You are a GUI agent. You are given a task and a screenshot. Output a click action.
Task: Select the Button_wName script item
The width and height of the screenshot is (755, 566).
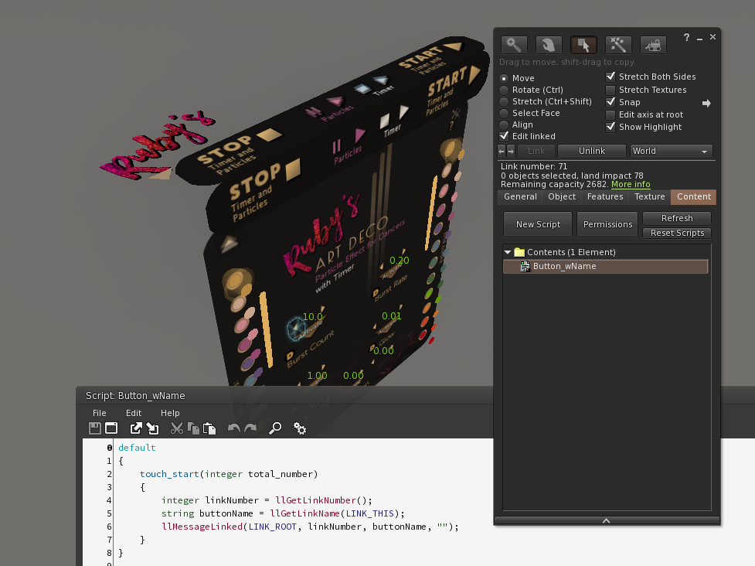point(564,267)
